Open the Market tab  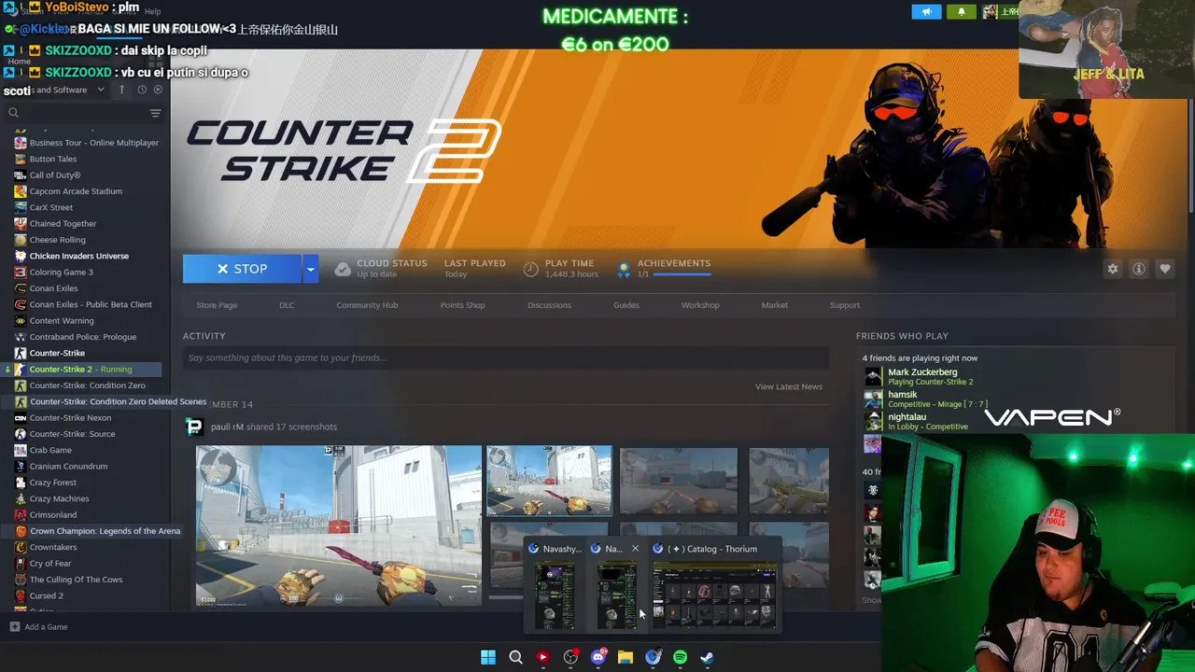[774, 305]
